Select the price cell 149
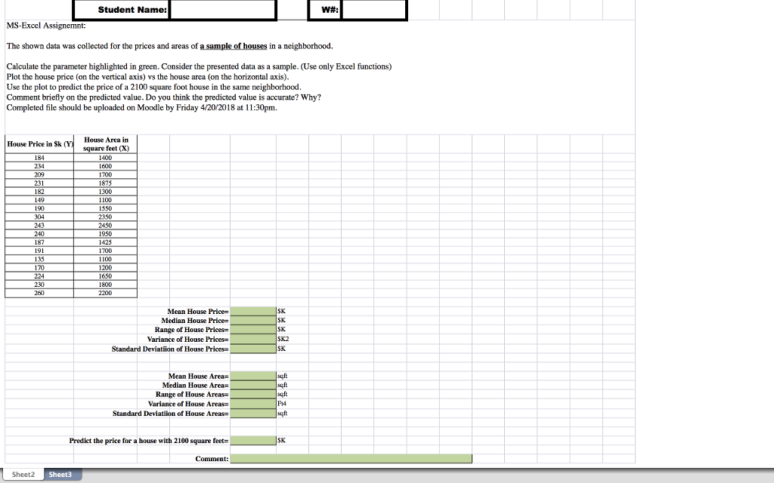Screen dimensions: 774x483 pyautogui.click(x=39, y=199)
